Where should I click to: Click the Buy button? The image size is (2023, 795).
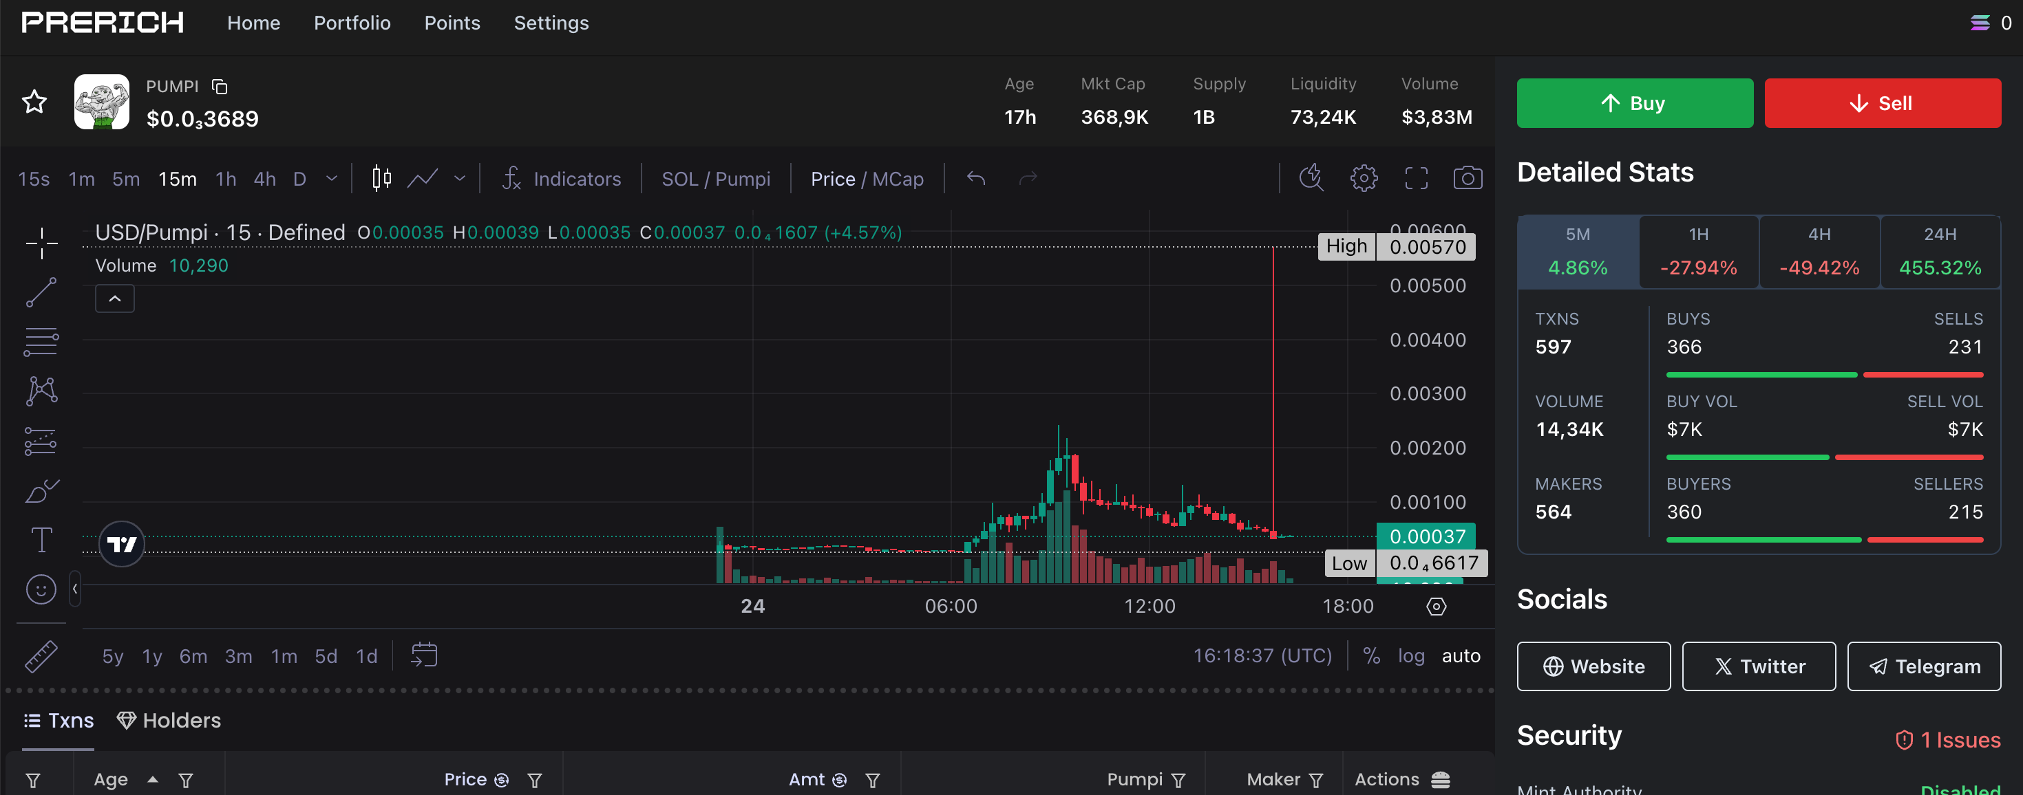coord(1635,102)
